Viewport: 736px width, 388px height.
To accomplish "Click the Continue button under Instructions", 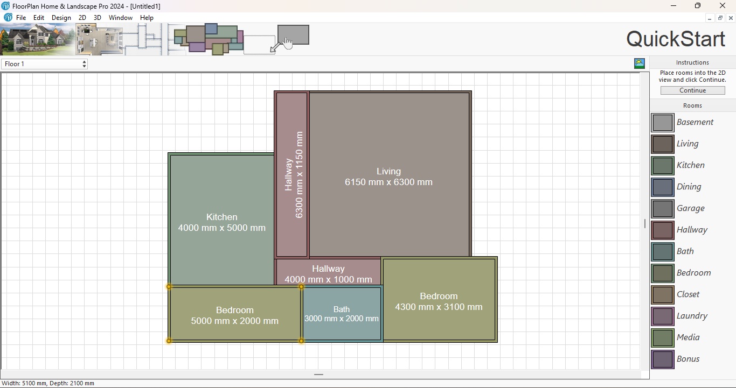I will [x=692, y=90].
